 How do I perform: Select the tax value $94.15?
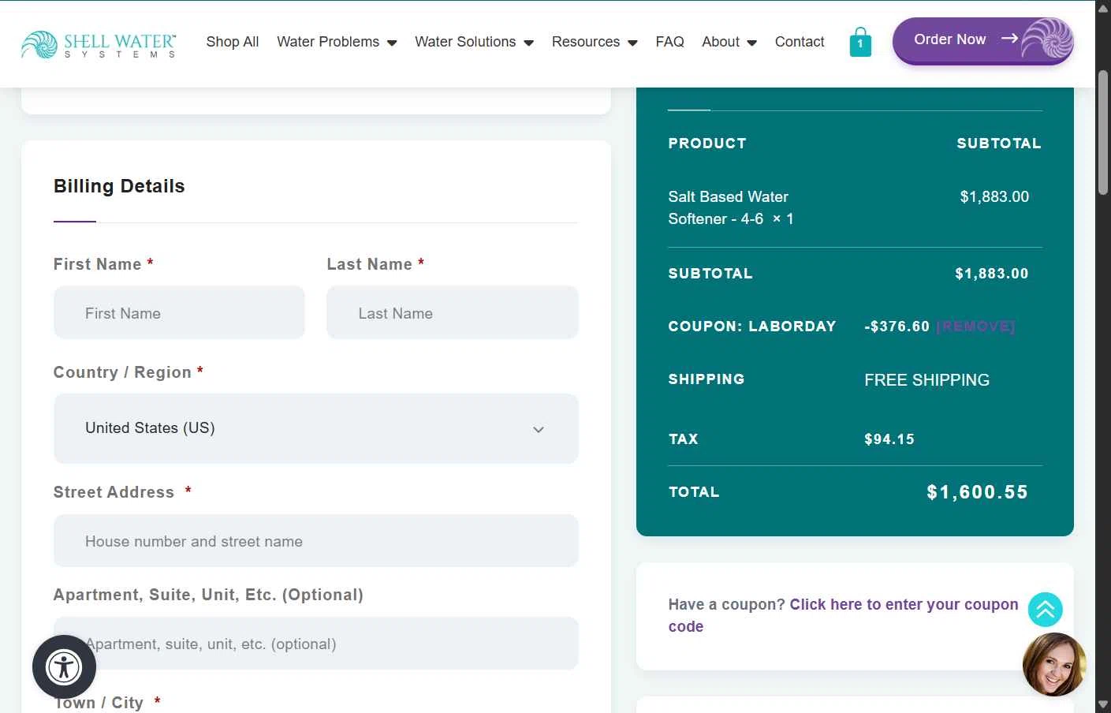(889, 439)
